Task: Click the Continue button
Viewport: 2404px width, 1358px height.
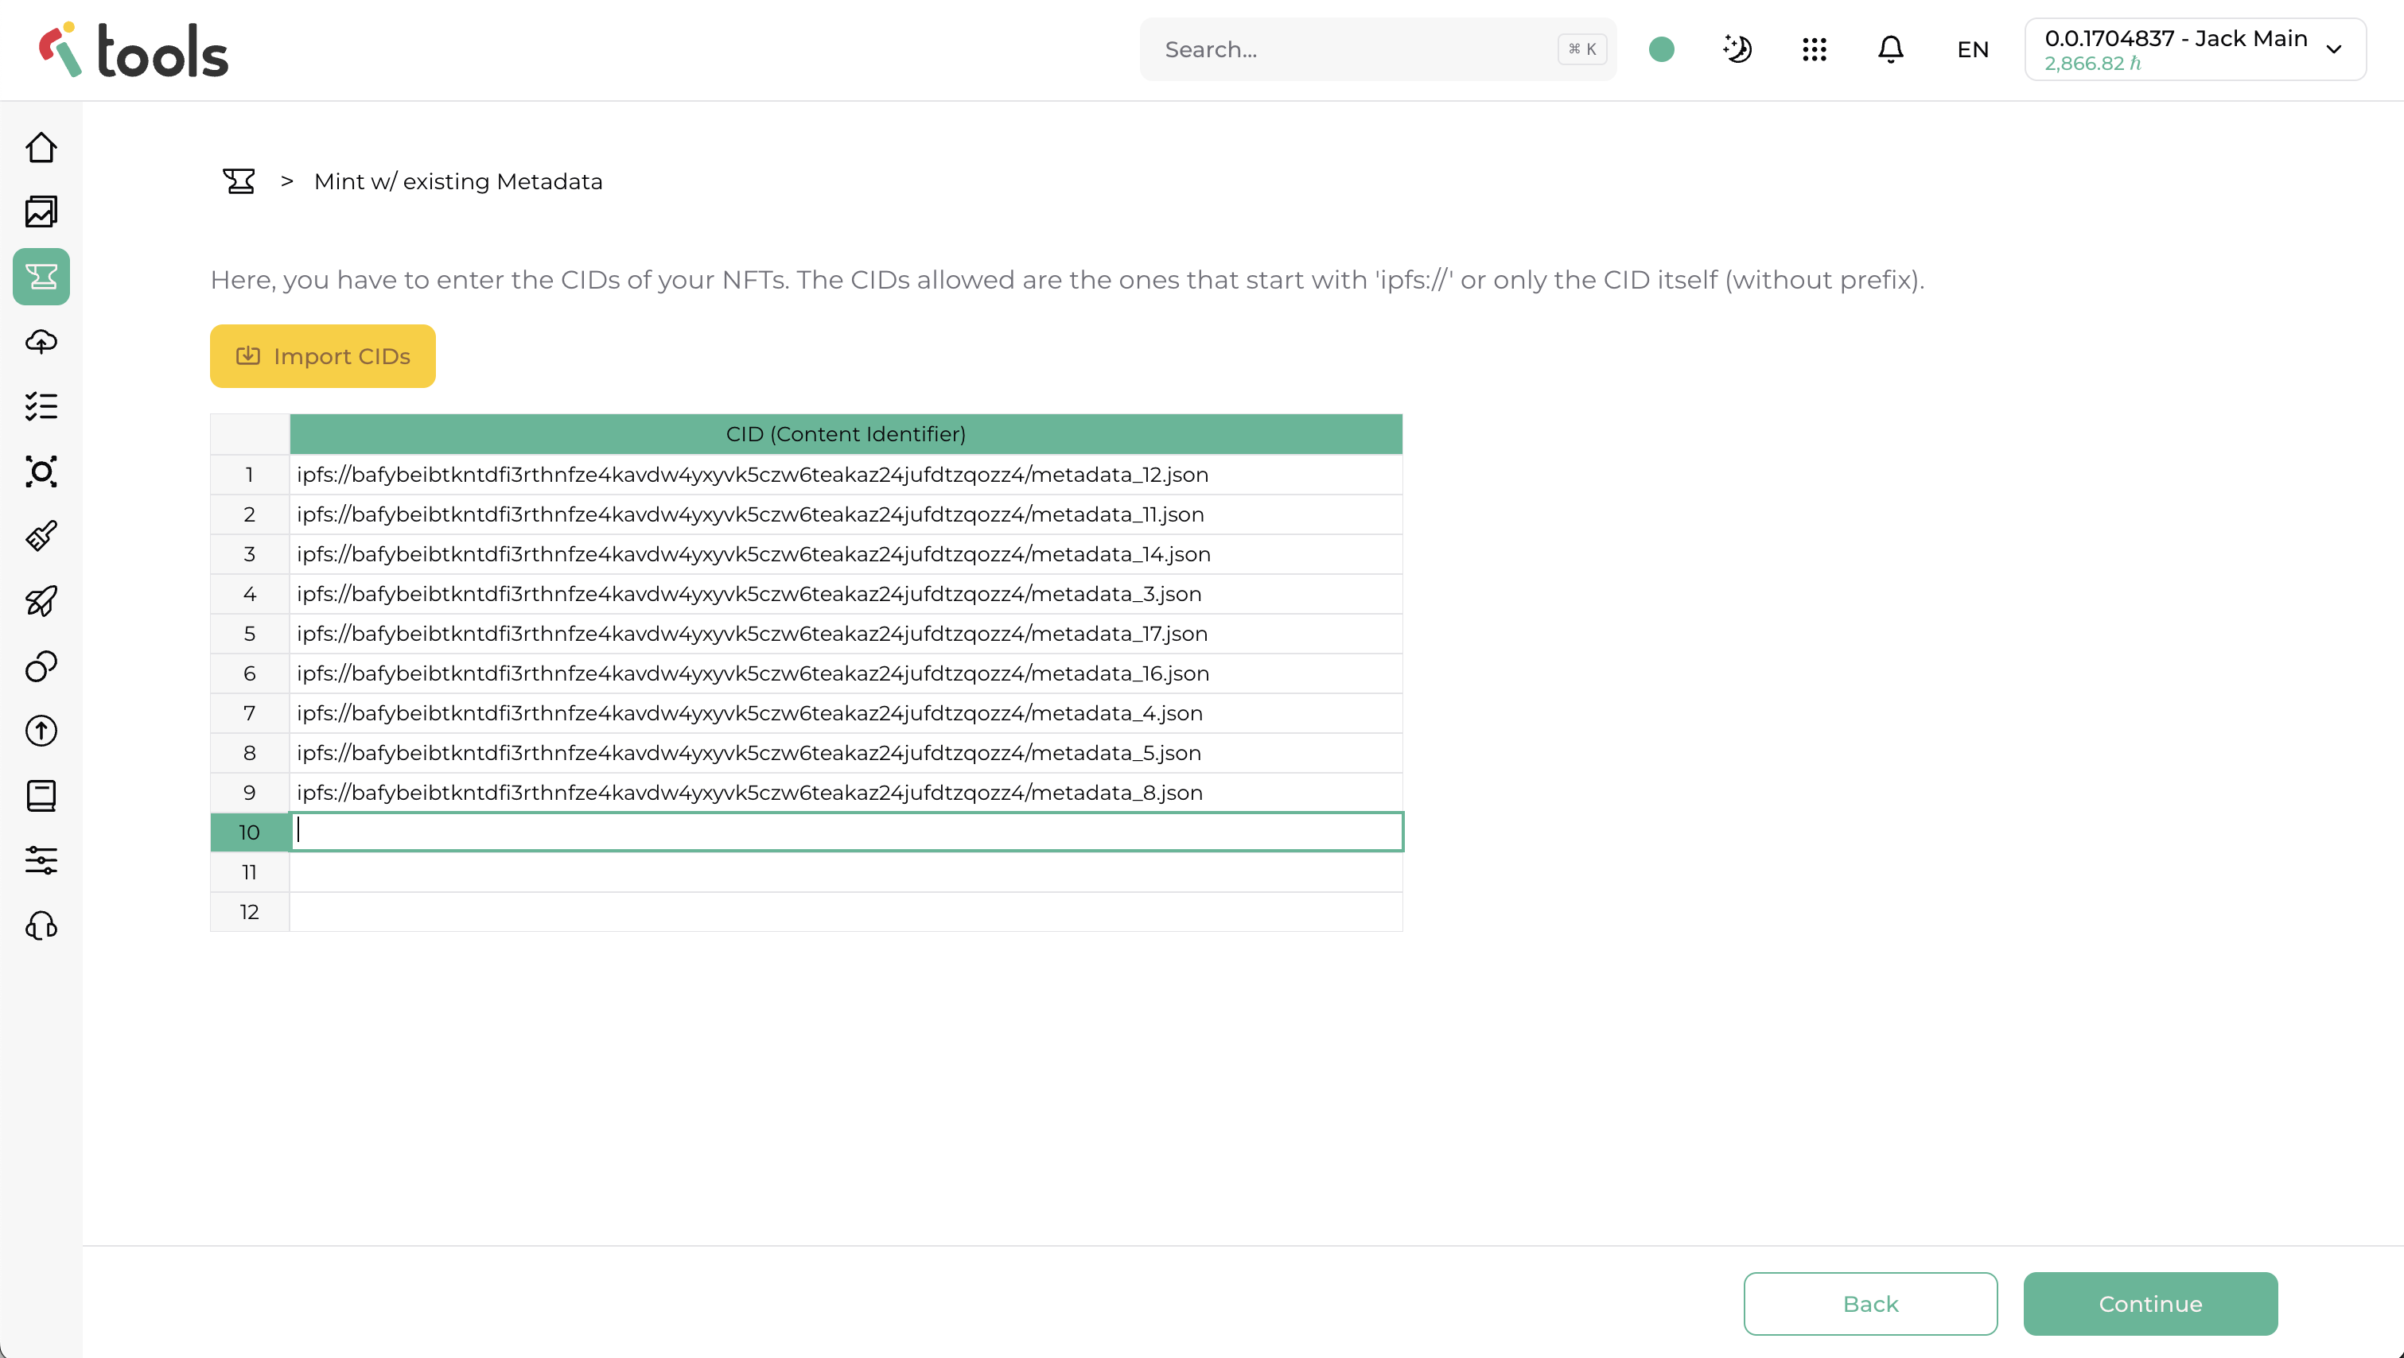Action: click(2149, 1303)
